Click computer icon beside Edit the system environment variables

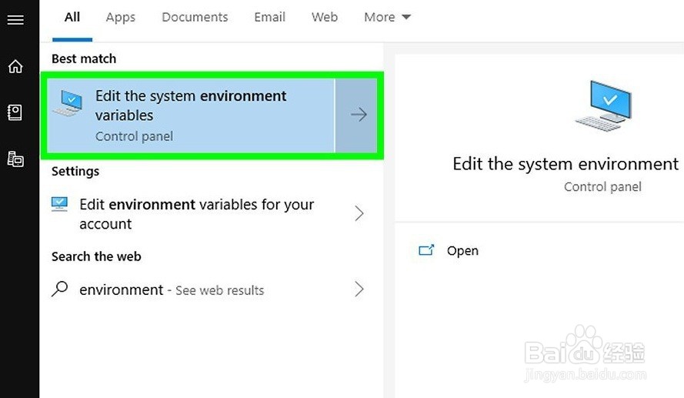point(68,103)
